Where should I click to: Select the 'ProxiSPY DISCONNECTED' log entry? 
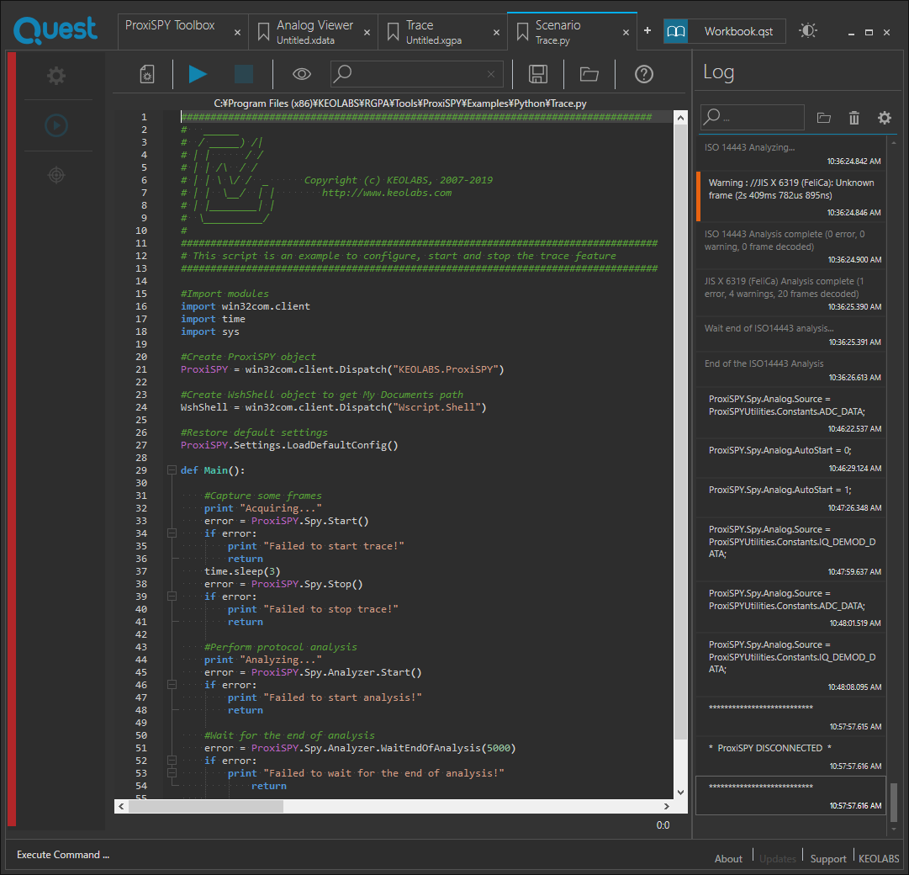(x=791, y=756)
